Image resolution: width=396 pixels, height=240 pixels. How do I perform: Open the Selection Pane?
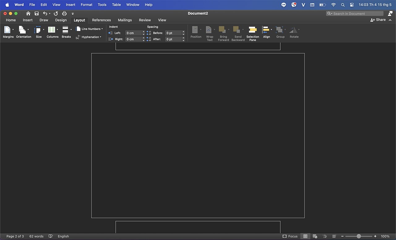[x=253, y=33]
